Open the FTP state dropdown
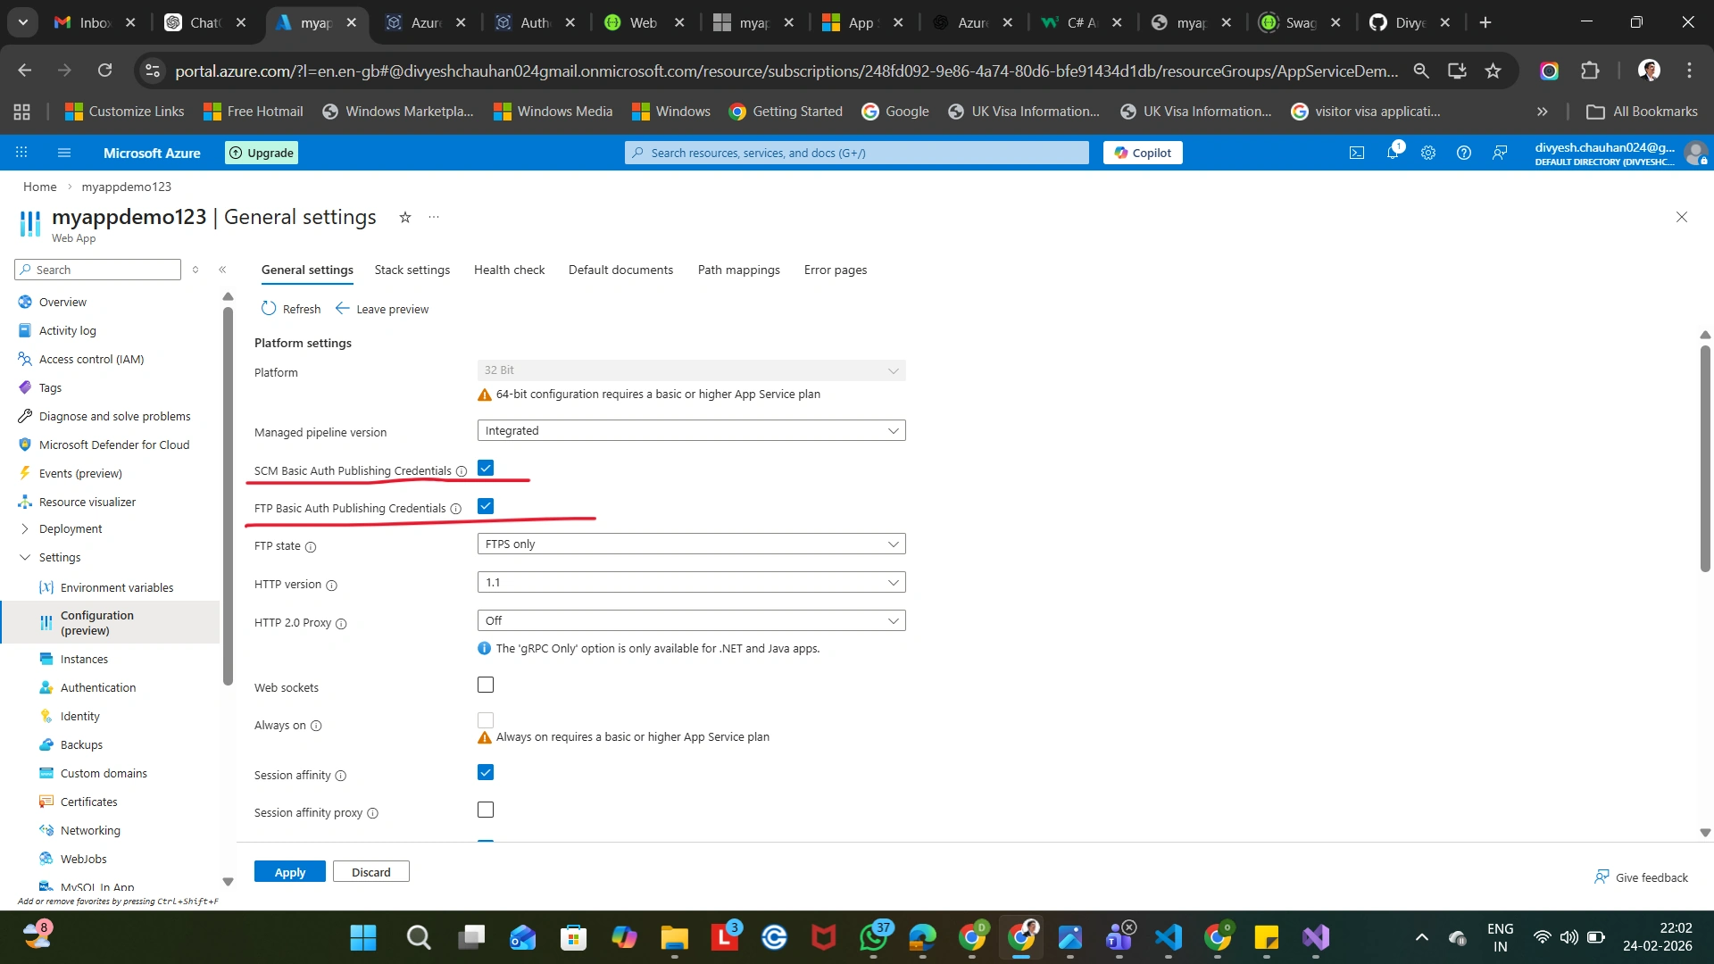The width and height of the screenshot is (1714, 964). point(692,544)
